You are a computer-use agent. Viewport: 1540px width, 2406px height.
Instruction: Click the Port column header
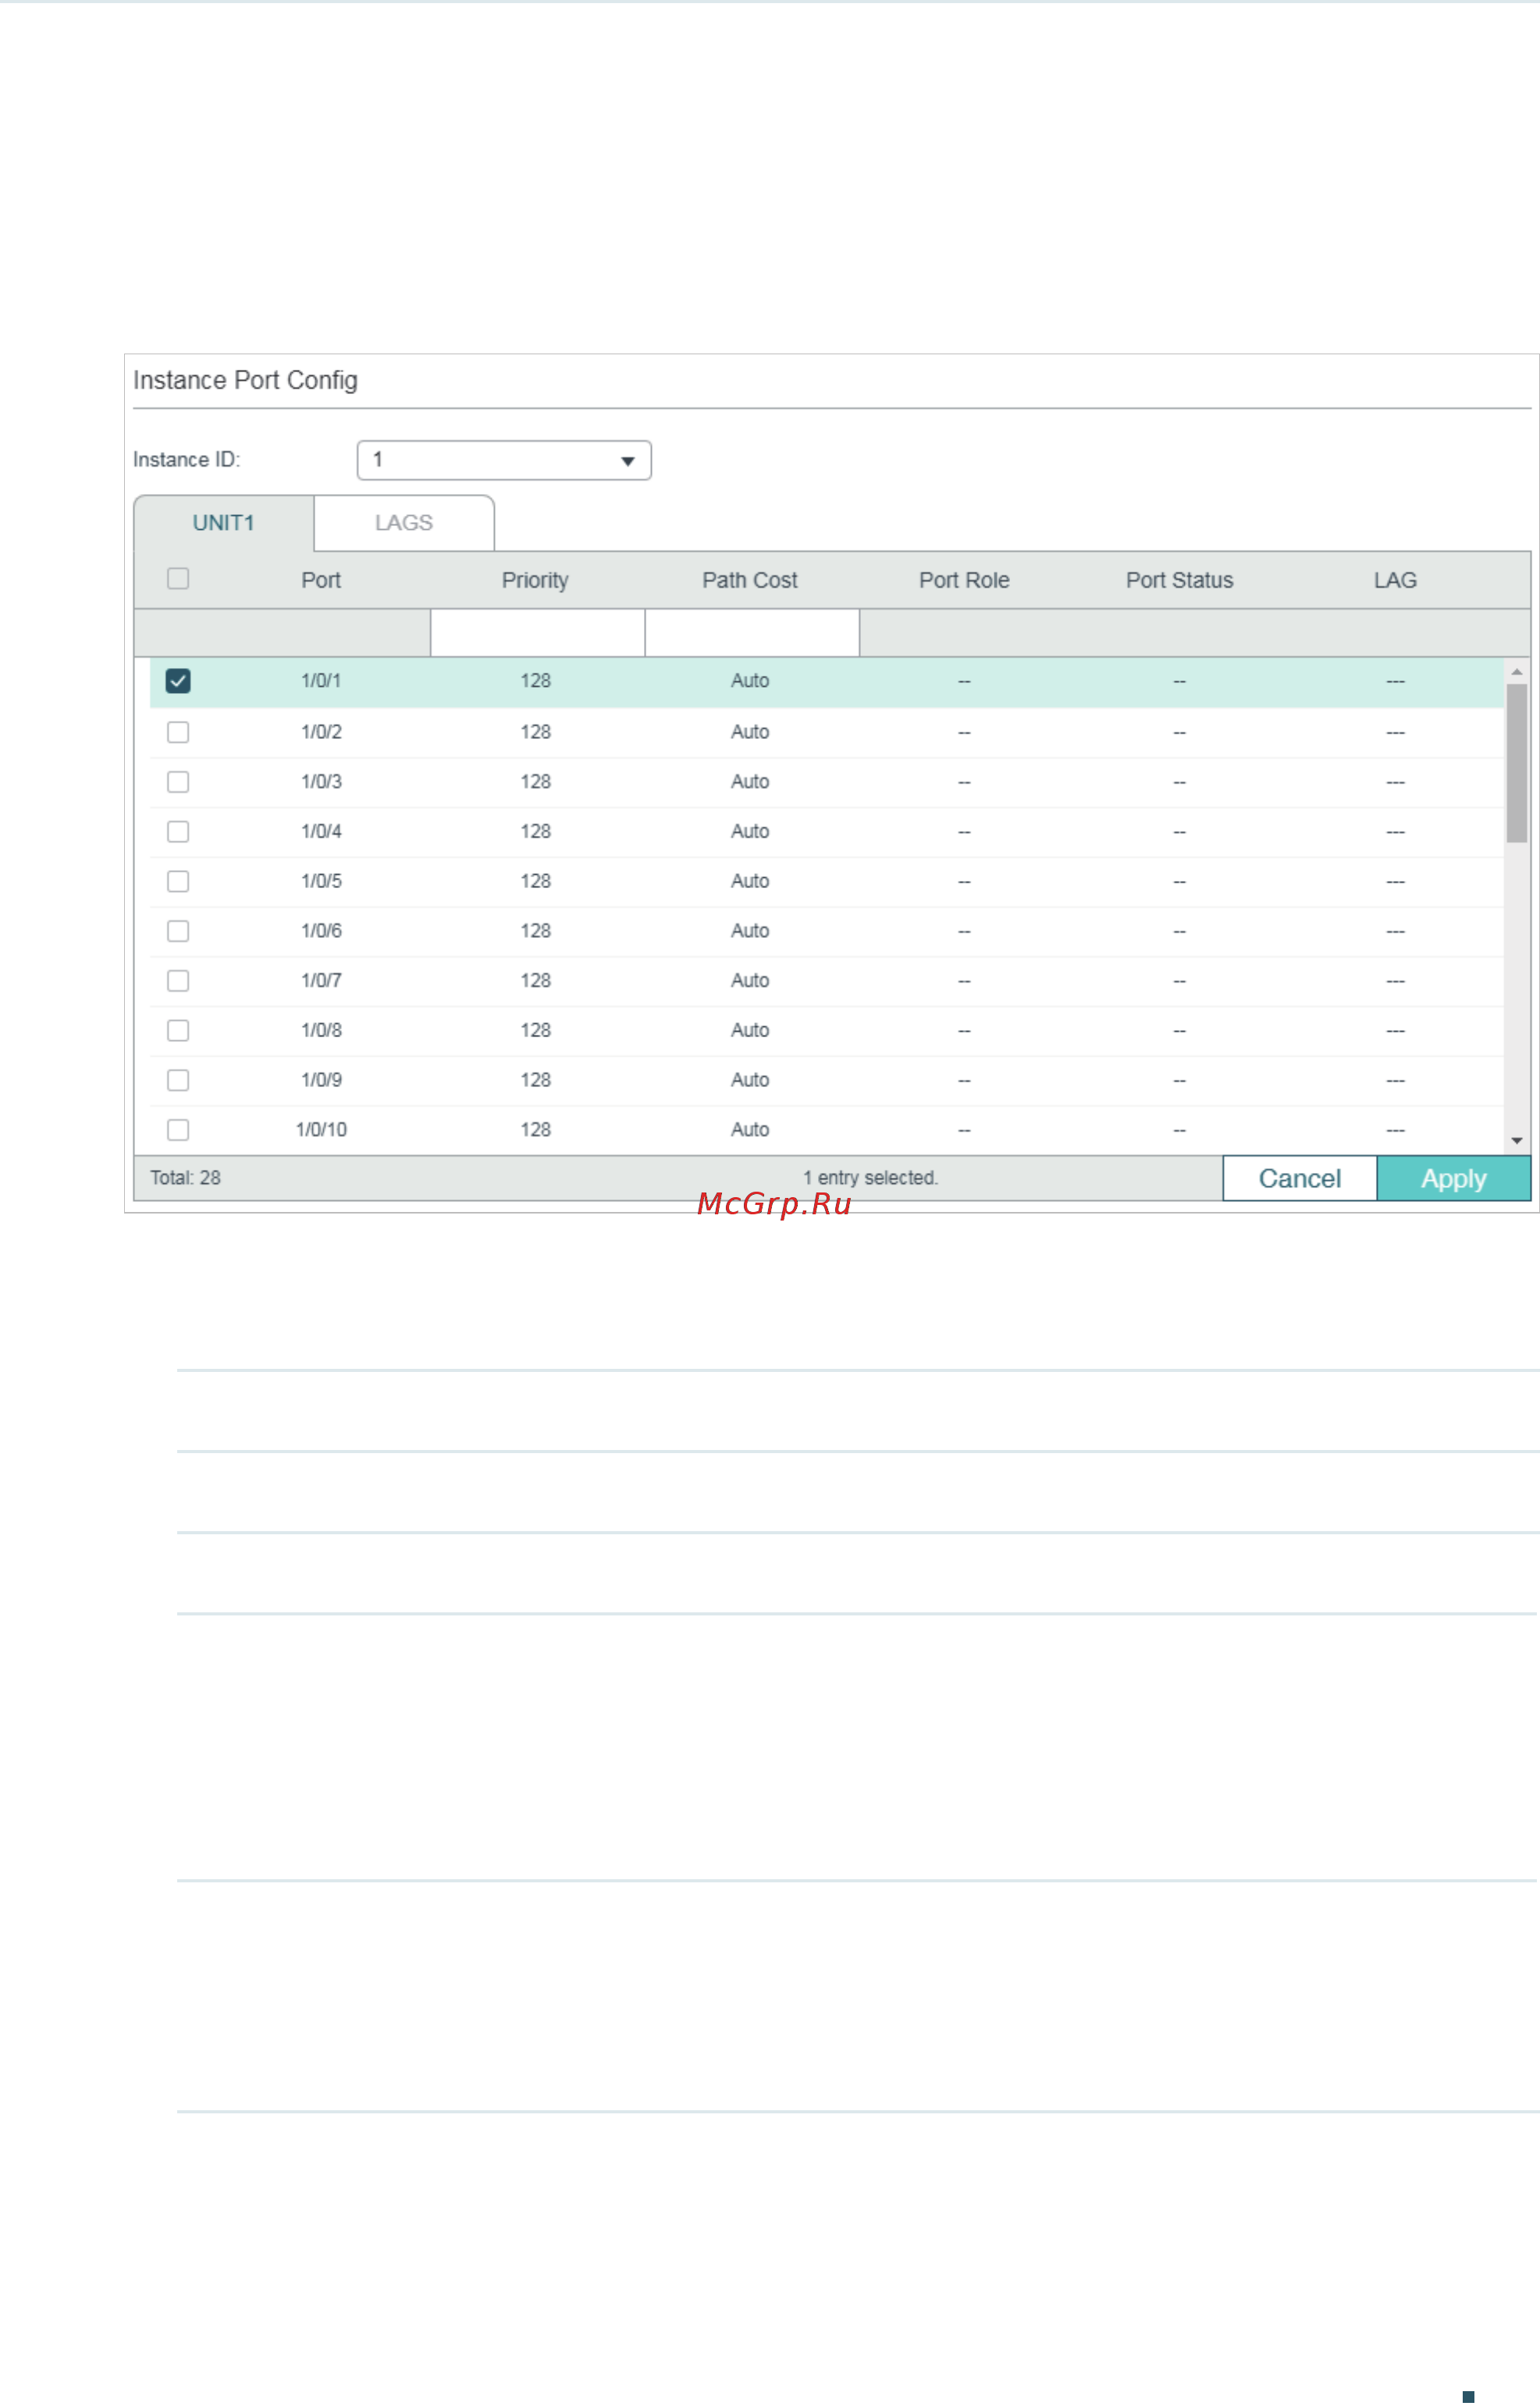[321, 580]
